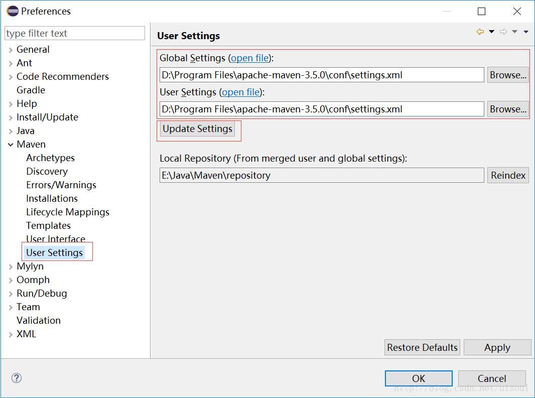Open the forward history dropdown arrow
The image size is (535, 398).
pos(514,32)
